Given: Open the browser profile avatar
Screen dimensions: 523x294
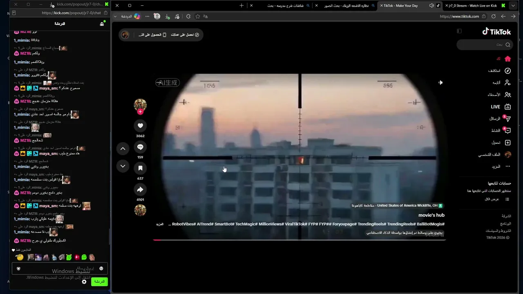Looking at the screenshot, I should (x=157, y=16).
